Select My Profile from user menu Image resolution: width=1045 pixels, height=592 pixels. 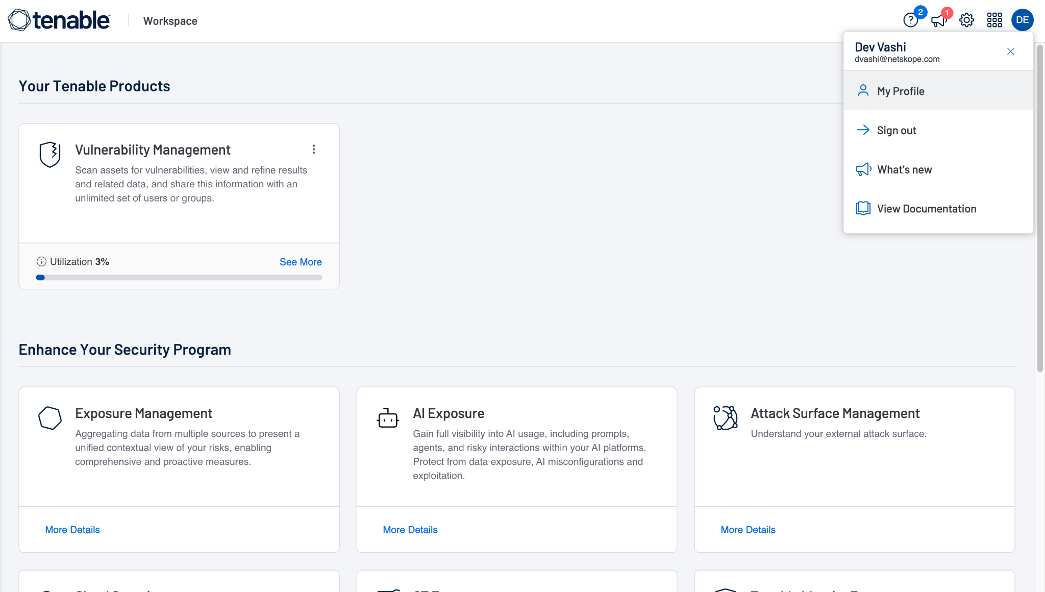938,91
